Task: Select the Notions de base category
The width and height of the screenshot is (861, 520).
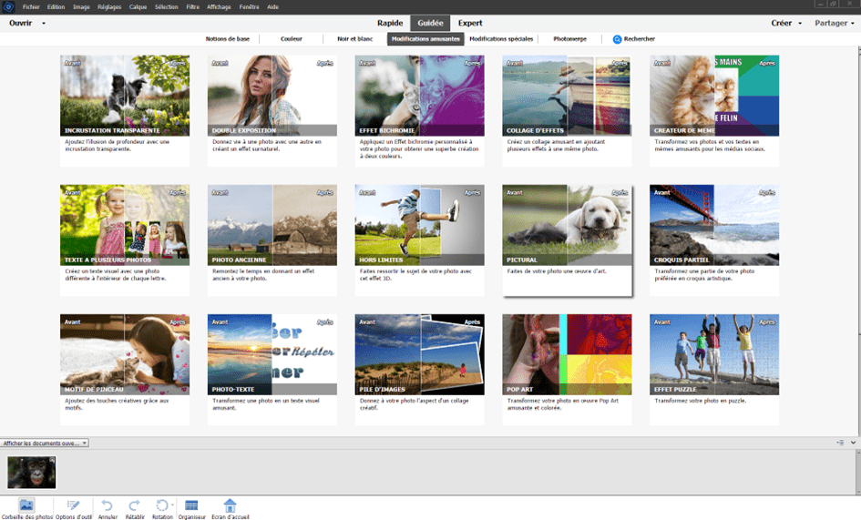Action: click(x=228, y=39)
